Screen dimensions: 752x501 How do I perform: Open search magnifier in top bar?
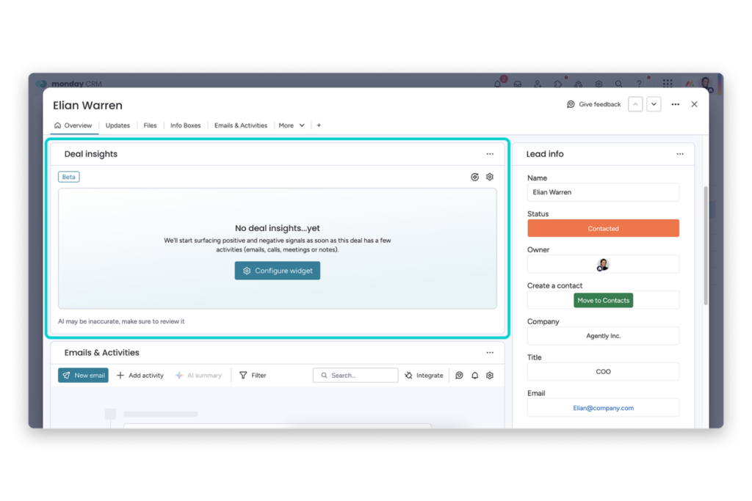point(618,84)
